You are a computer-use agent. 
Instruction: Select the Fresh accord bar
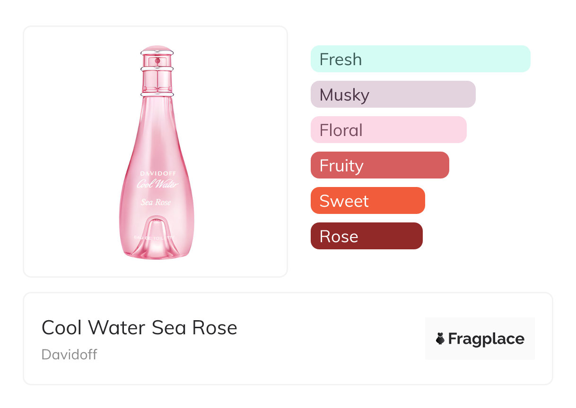click(x=420, y=59)
